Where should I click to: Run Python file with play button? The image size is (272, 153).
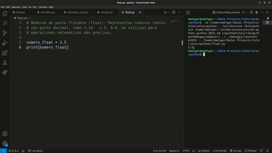[165, 12]
